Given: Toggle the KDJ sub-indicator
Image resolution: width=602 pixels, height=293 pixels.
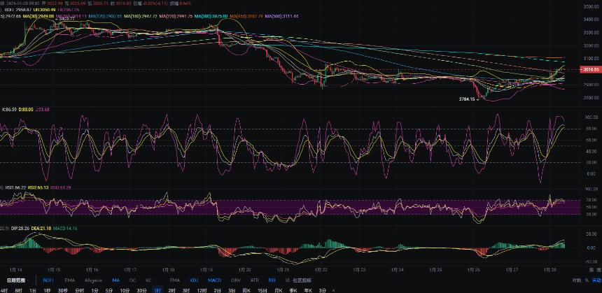Looking at the screenshot, I should [195, 280].
